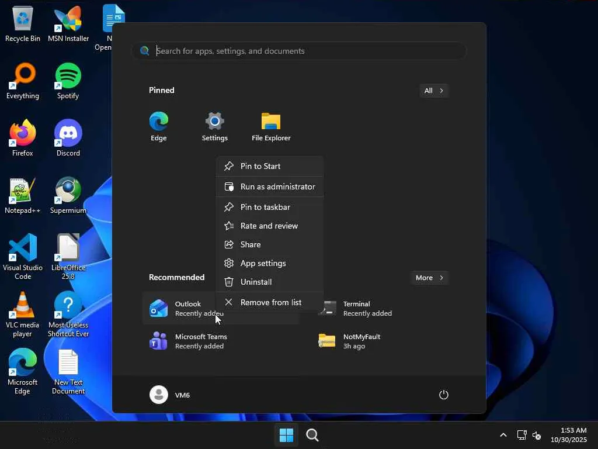
Task: Expand All pinned apps list
Action: (433, 91)
